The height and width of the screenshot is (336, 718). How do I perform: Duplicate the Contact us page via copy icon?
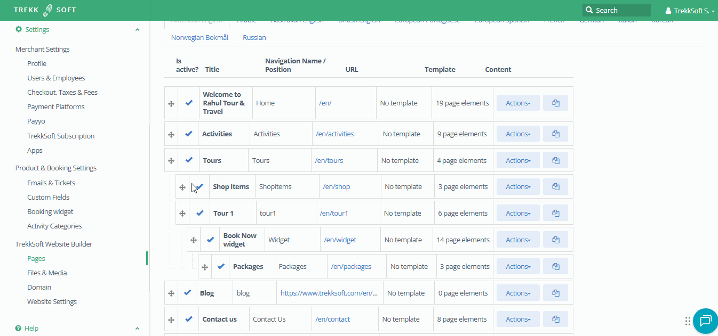pos(555,319)
